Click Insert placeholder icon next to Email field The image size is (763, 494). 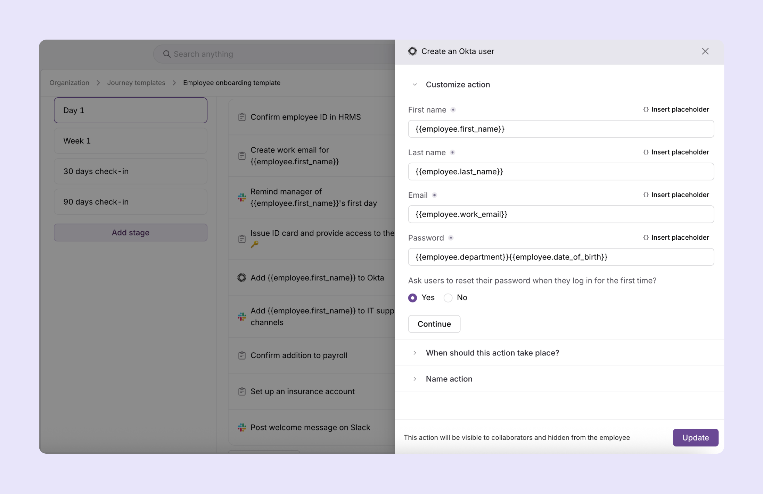coord(645,195)
